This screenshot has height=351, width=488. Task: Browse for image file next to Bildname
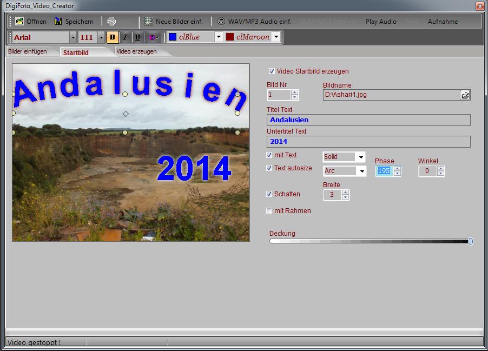coord(465,95)
